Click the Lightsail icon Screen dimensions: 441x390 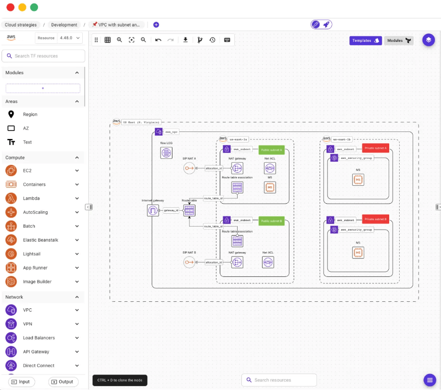tap(11, 254)
